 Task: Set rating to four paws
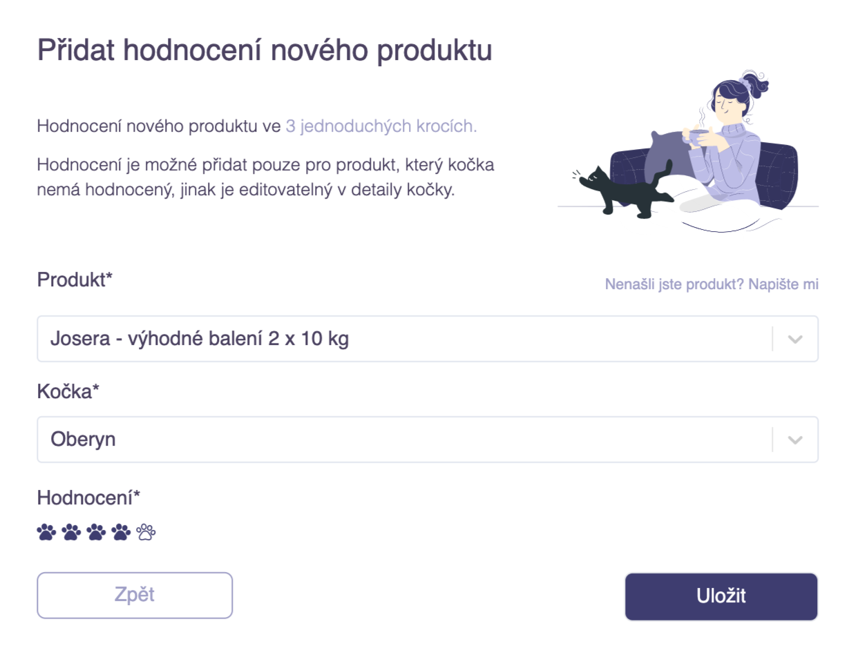122,532
